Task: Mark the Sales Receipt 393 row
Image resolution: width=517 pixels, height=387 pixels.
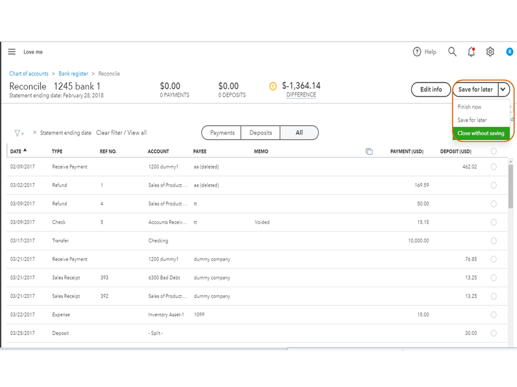Action: [x=493, y=278]
